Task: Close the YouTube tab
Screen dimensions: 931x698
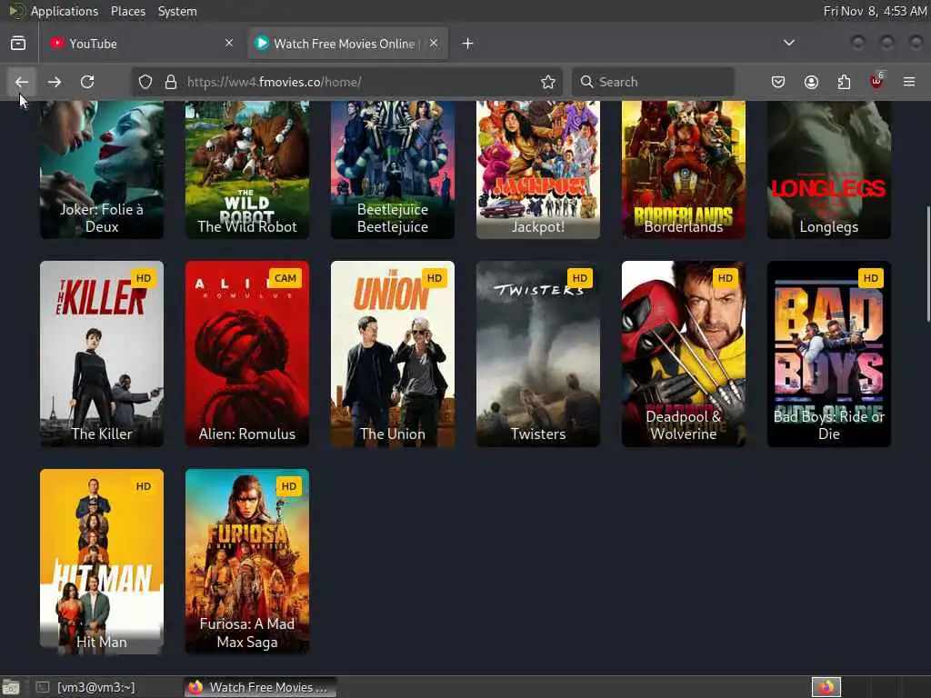Action: [x=228, y=43]
